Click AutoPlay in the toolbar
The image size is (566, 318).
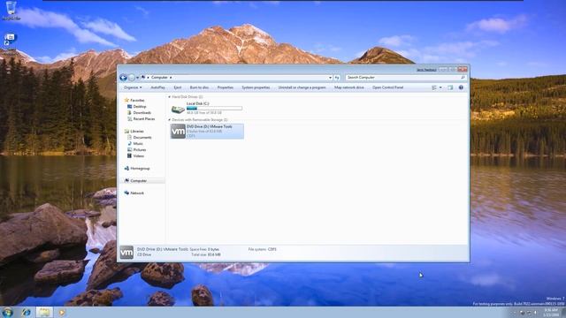(x=157, y=87)
